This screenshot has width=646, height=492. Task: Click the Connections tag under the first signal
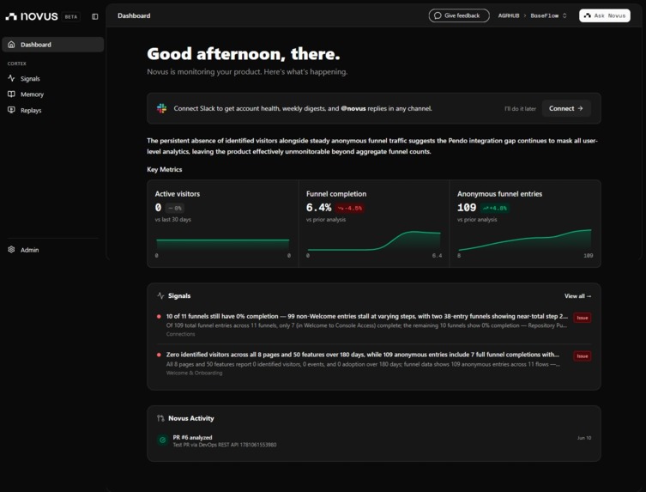point(180,334)
